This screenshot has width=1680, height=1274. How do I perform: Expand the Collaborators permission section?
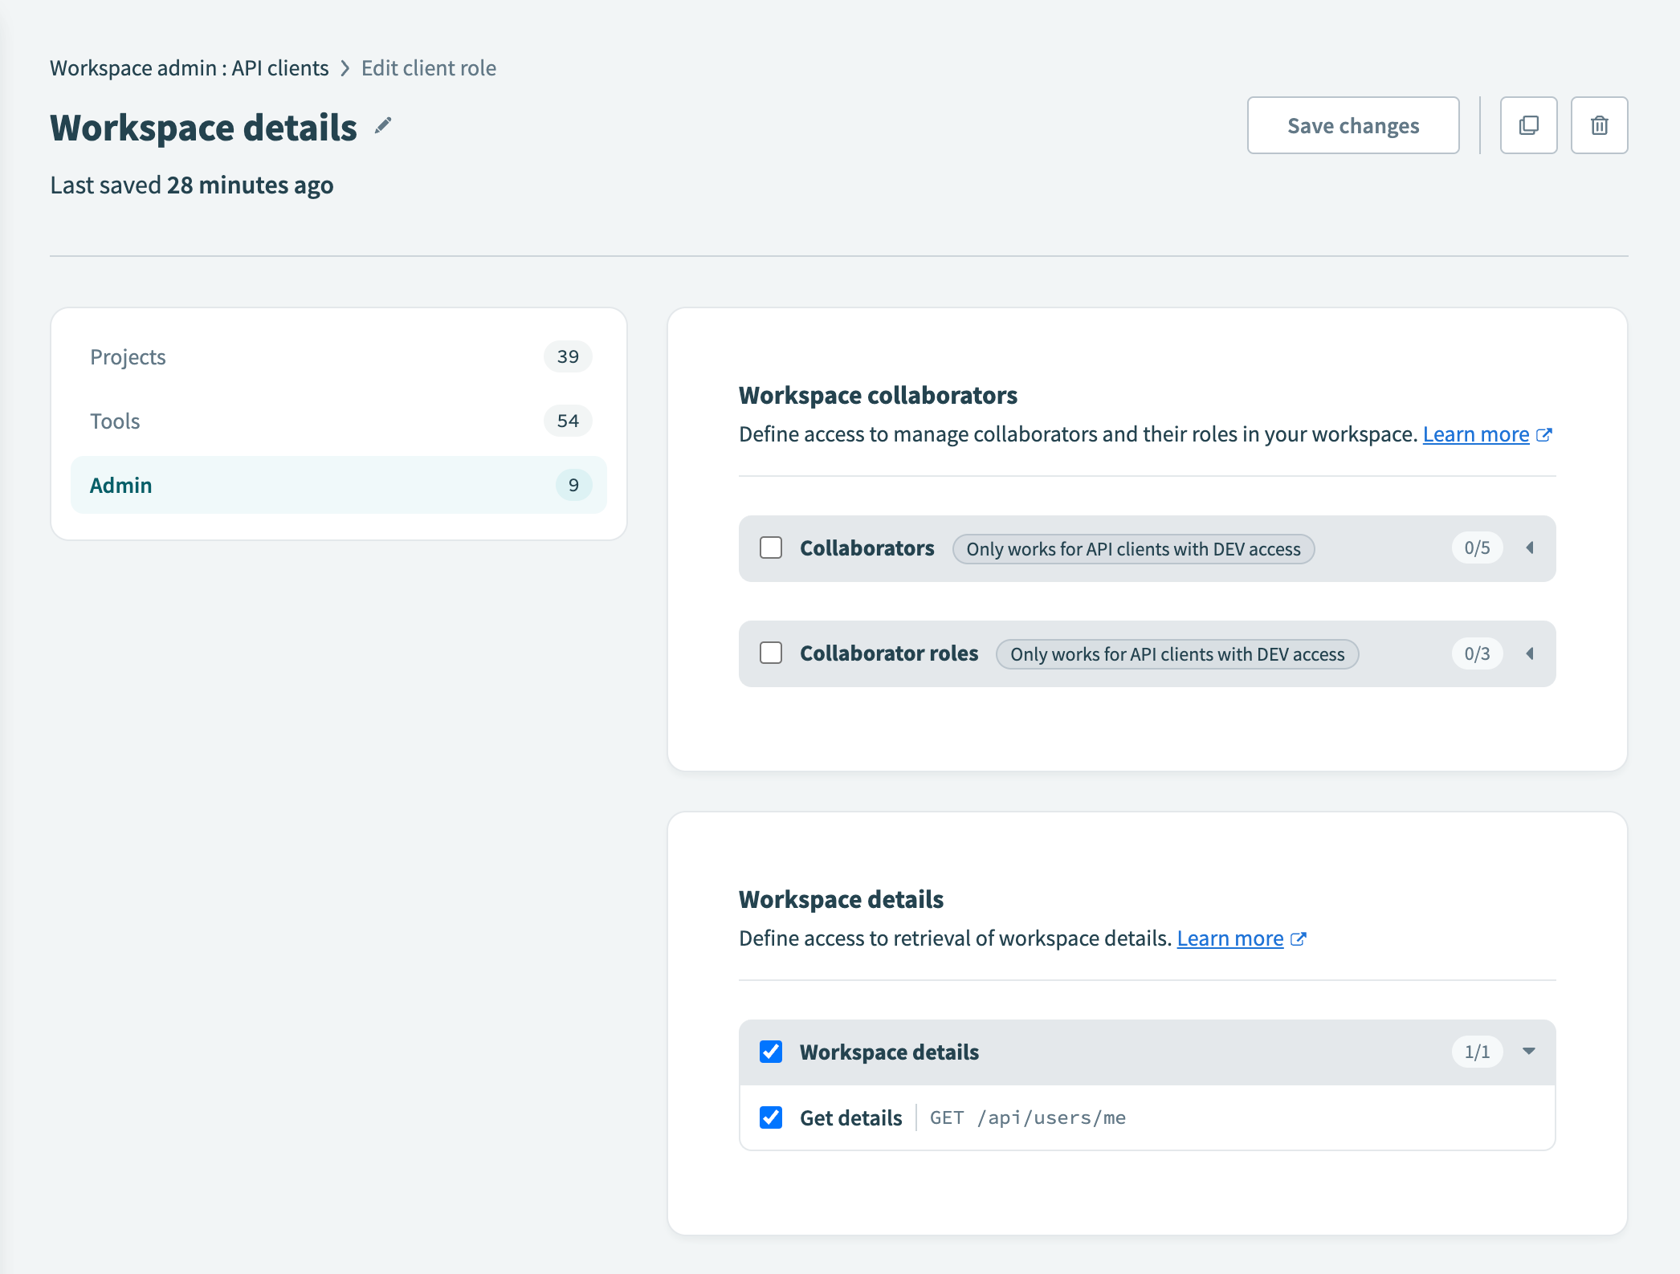pyautogui.click(x=1530, y=547)
